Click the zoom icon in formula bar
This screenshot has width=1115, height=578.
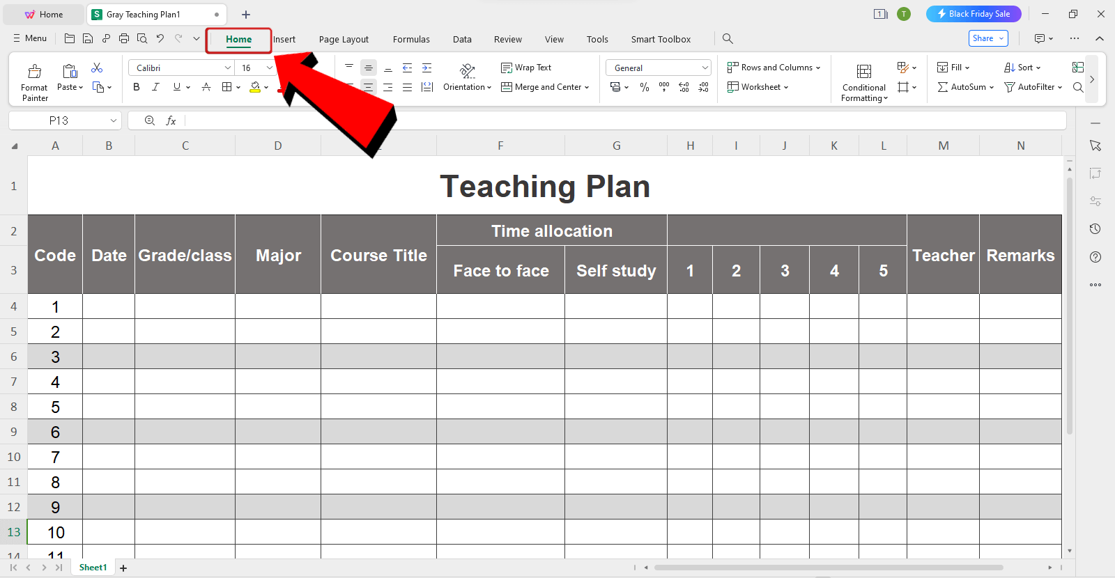coord(150,120)
